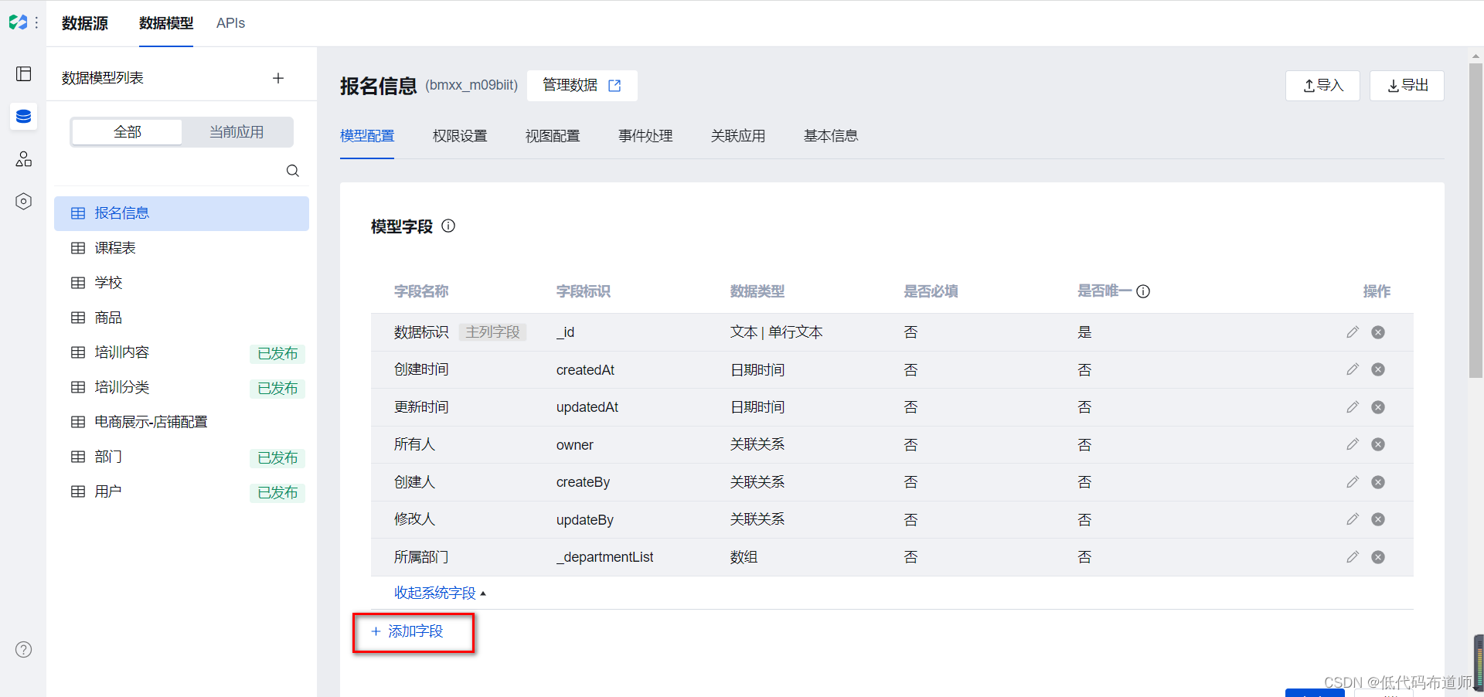Click the 添加字段 button
The width and height of the screenshot is (1484, 697).
tap(407, 631)
